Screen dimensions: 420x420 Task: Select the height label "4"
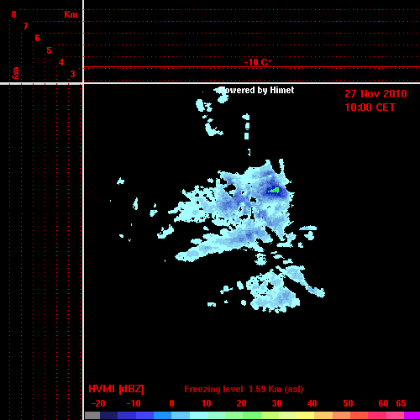point(61,62)
